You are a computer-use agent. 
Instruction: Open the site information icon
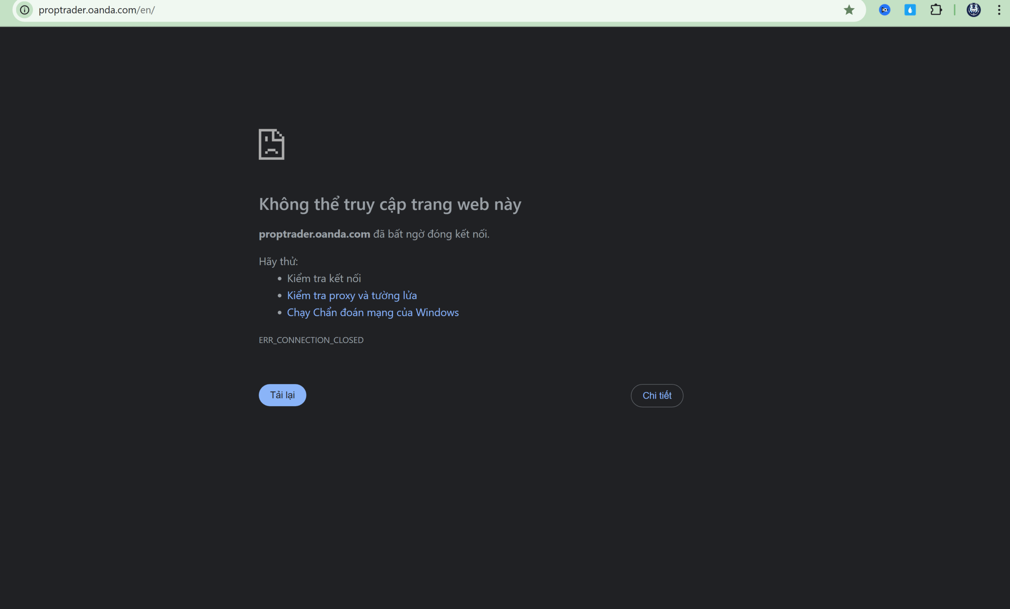pos(24,10)
